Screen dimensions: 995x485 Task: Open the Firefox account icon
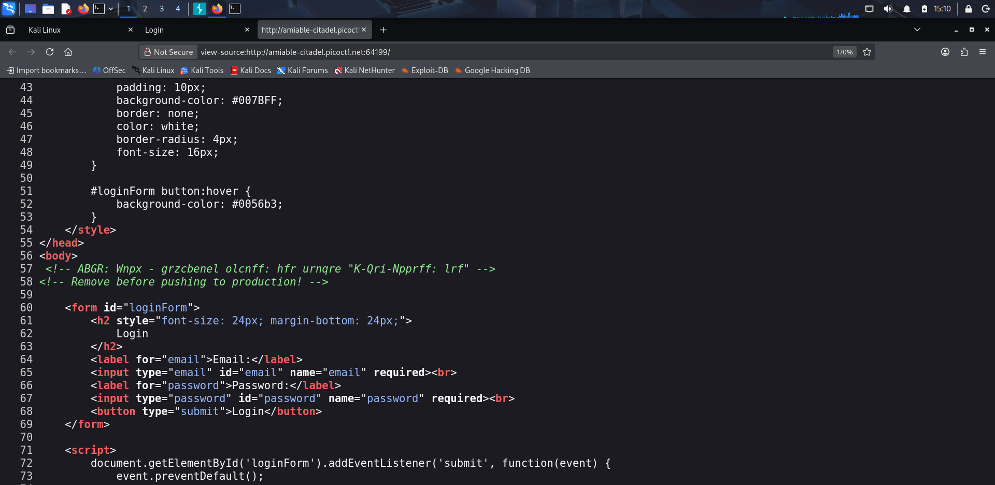[945, 52]
